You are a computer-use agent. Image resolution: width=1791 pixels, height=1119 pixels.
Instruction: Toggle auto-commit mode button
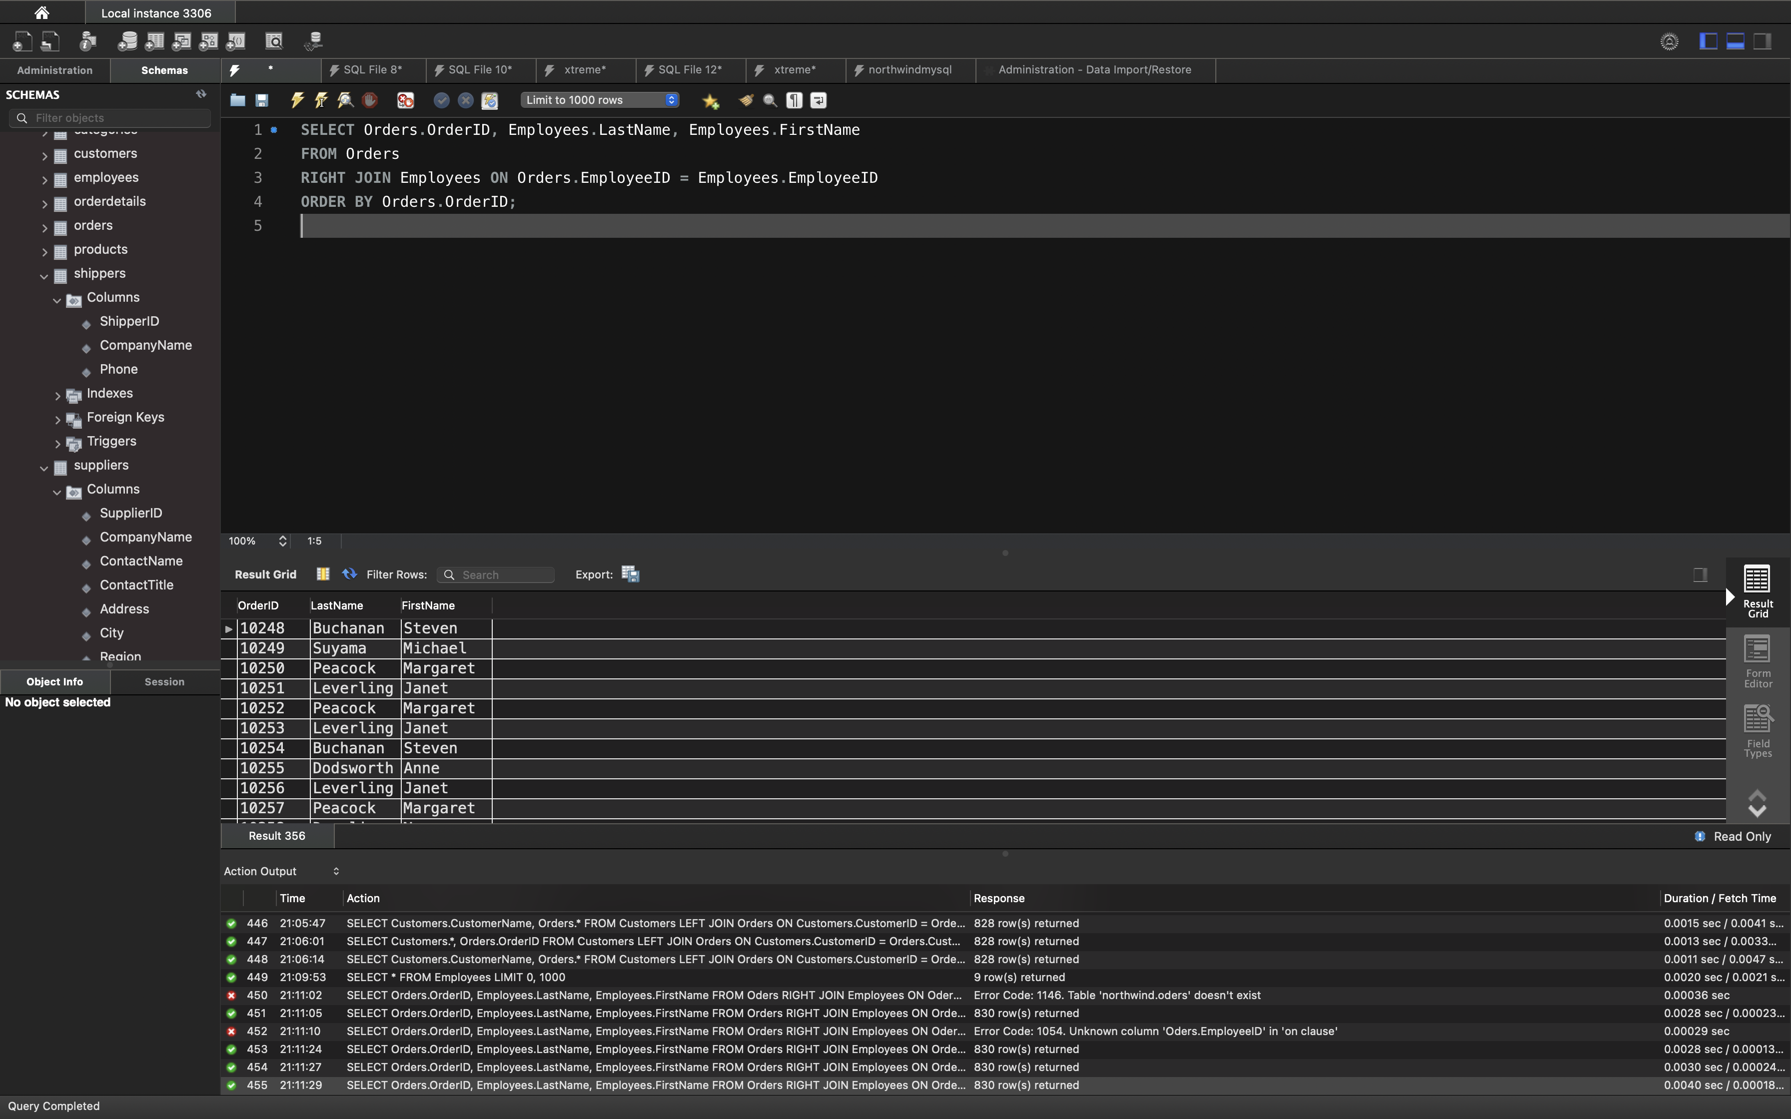pyautogui.click(x=489, y=100)
